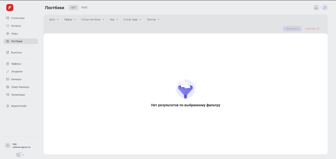Select the GET method tab
336x159 pixels.
[73, 8]
